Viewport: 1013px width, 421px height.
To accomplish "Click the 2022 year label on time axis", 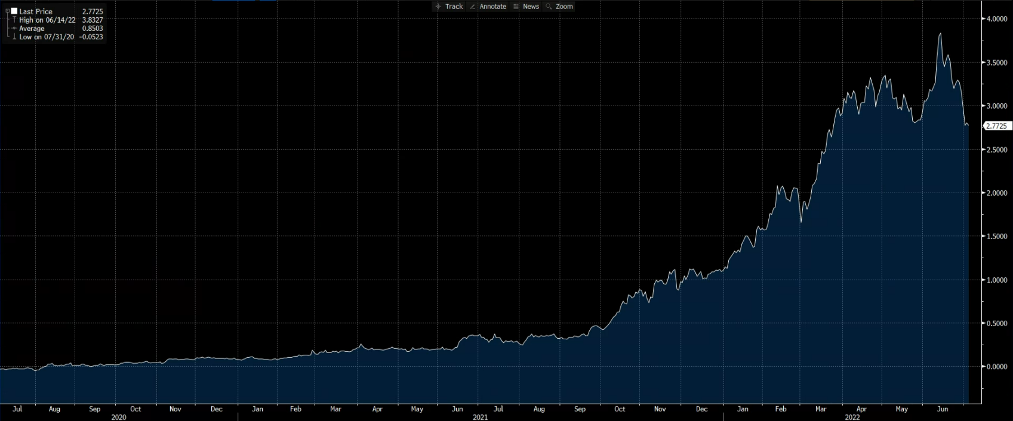I will tap(852, 417).
